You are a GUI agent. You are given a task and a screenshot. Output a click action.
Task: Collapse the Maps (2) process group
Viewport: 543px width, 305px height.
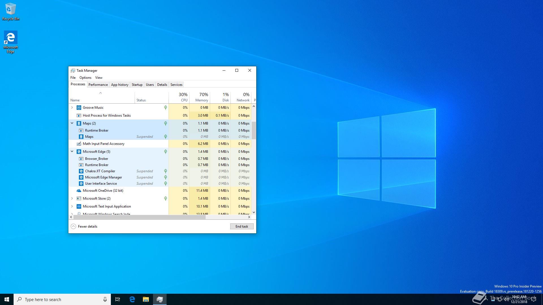72,123
